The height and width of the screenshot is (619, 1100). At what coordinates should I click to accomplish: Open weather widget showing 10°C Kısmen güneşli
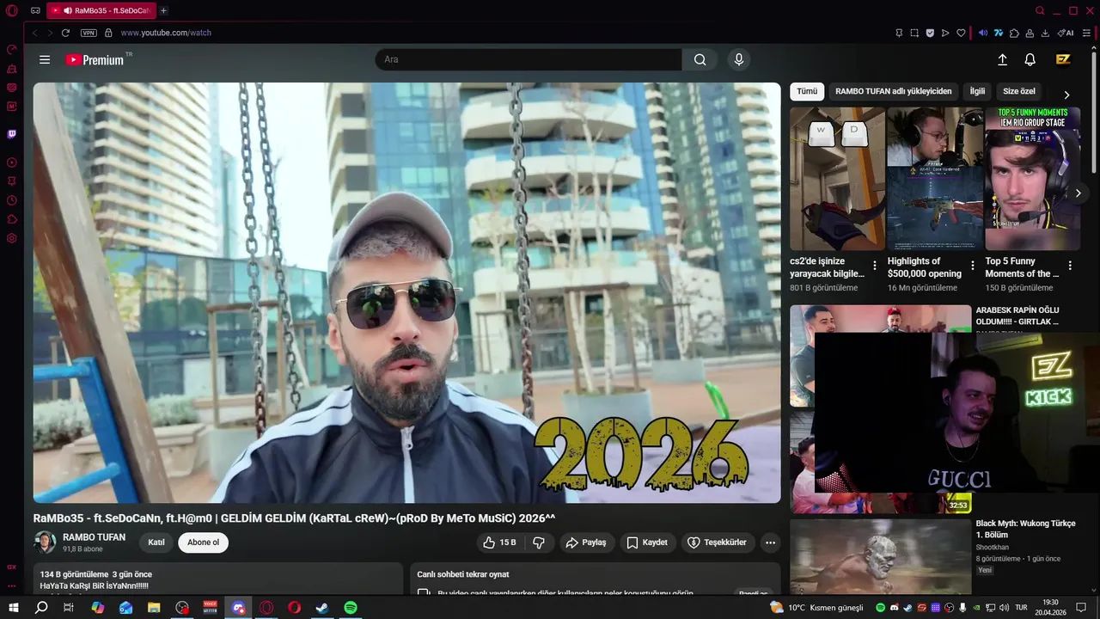pos(816,607)
